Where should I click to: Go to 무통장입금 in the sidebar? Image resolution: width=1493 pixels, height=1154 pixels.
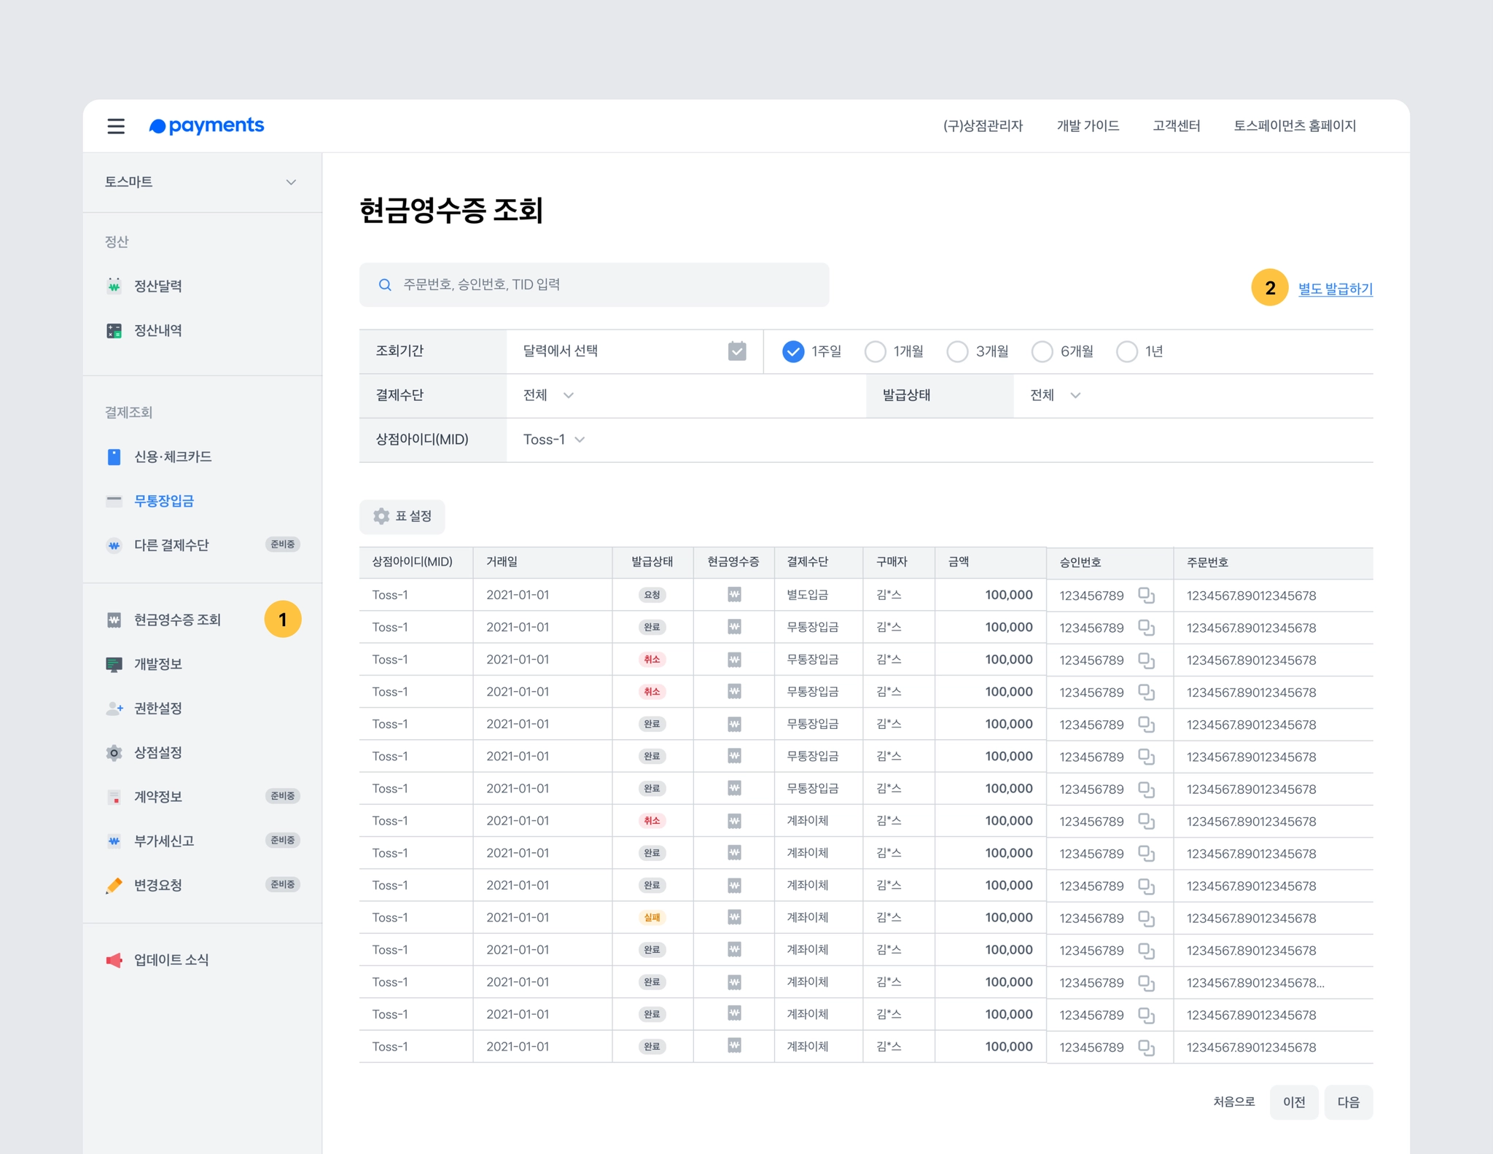(164, 501)
